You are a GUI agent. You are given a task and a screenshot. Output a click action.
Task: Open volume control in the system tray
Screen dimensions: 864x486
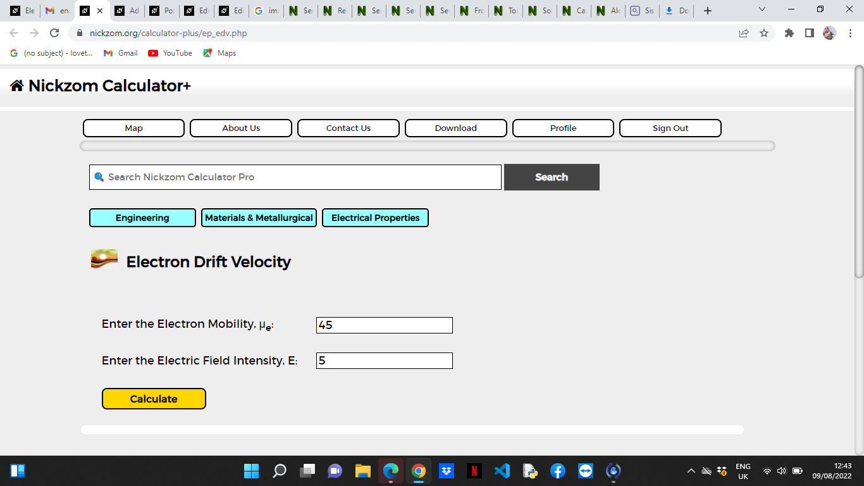(x=781, y=471)
